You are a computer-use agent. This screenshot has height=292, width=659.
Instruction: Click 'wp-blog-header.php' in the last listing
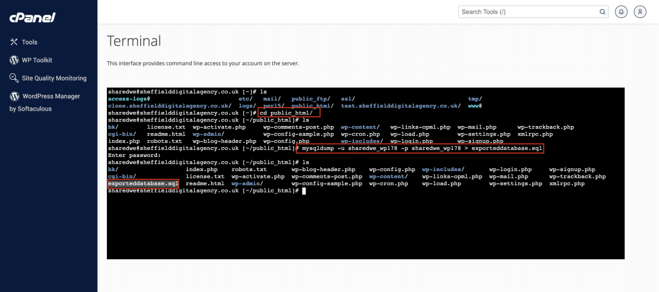(x=323, y=169)
